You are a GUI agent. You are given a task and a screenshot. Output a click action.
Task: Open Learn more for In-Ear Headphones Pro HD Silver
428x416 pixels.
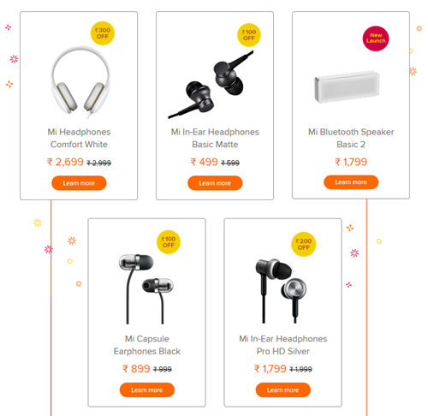coord(283,390)
